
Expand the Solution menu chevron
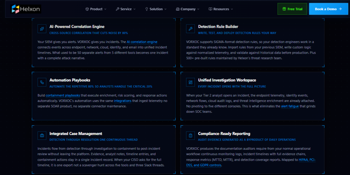pyautogui.click(x=165, y=9)
